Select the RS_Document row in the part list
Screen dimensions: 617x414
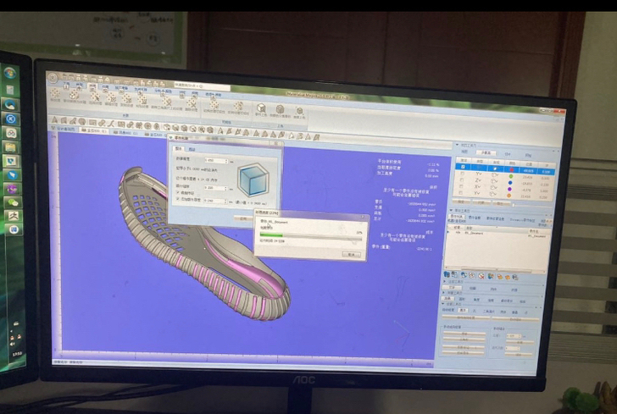point(497,234)
